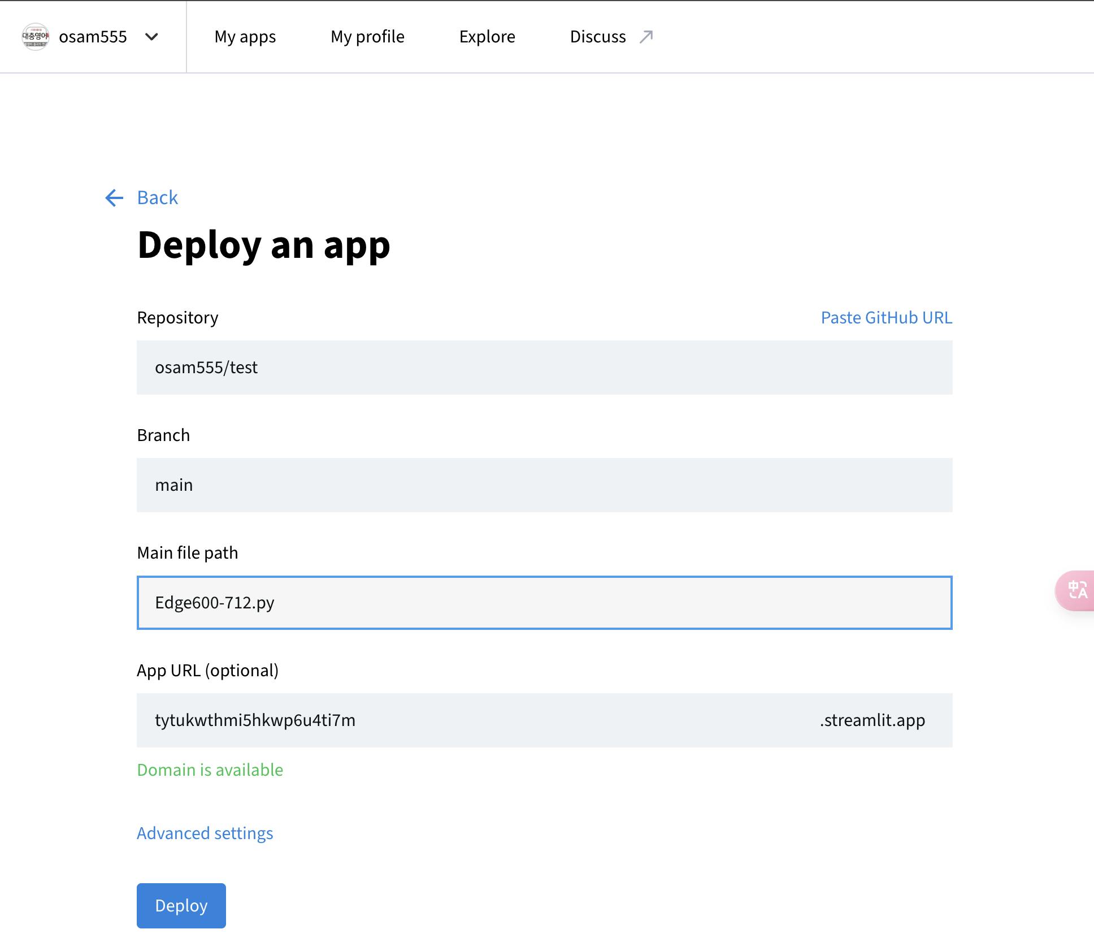Click the 'Repository' label
Viewport: 1094px width, 942px height.
pyautogui.click(x=177, y=318)
